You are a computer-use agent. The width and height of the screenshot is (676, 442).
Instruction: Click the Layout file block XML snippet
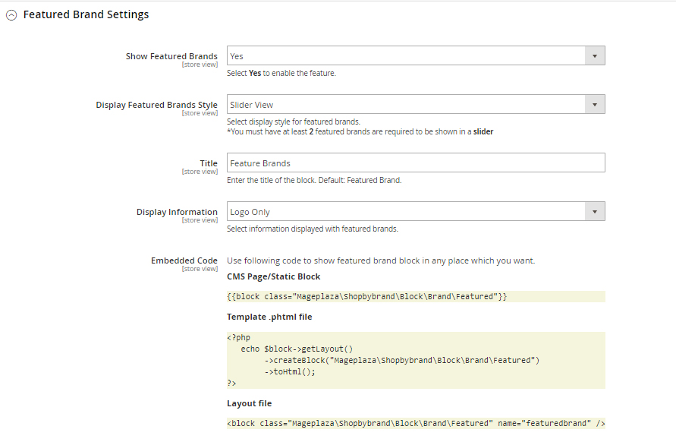click(x=415, y=423)
